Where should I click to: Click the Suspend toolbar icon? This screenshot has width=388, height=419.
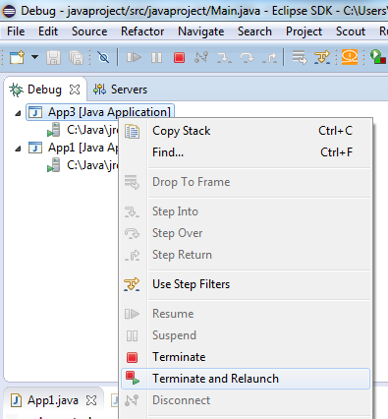(156, 58)
